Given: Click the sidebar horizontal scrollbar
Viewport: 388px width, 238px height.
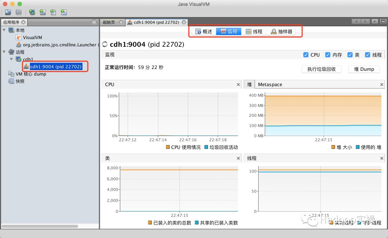Looking at the screenshot, I should pos(40,226).
